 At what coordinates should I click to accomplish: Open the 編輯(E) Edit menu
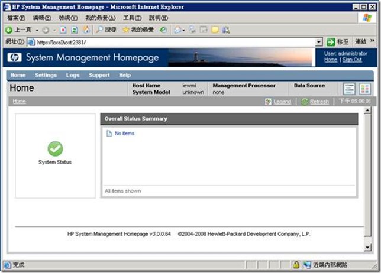coord(42,18)
